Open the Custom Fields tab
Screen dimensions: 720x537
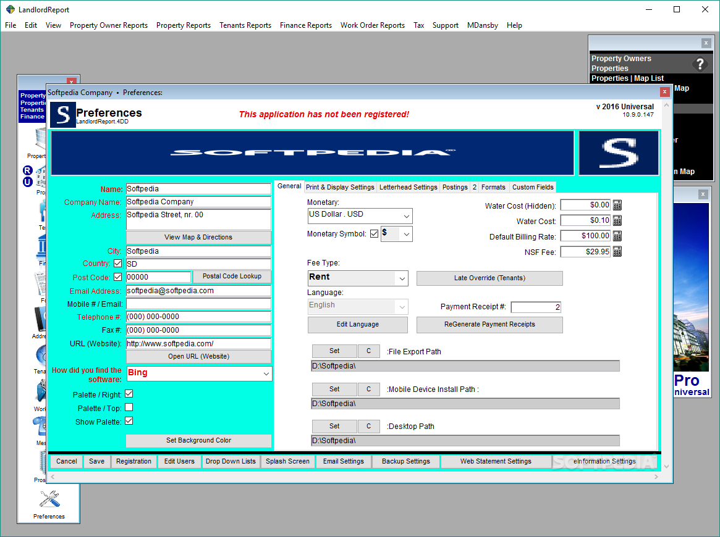(533, 187)
